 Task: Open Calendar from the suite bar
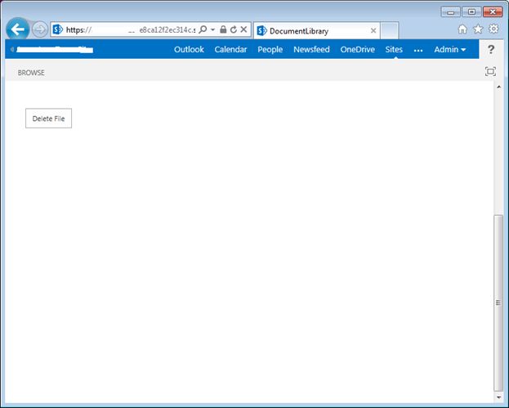230,49
